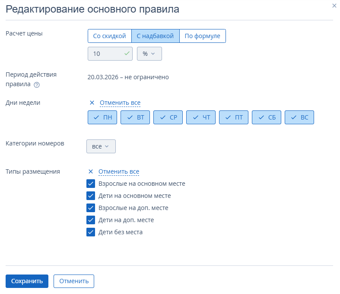Select the С надбавкой pricing option

(x=155, y=36)
